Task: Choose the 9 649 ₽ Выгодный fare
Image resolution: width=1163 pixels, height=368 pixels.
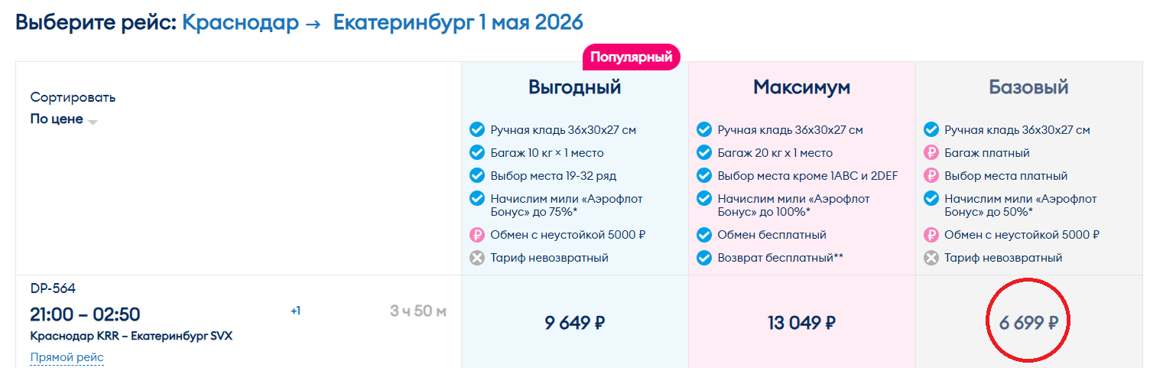Action: point(574,323)
